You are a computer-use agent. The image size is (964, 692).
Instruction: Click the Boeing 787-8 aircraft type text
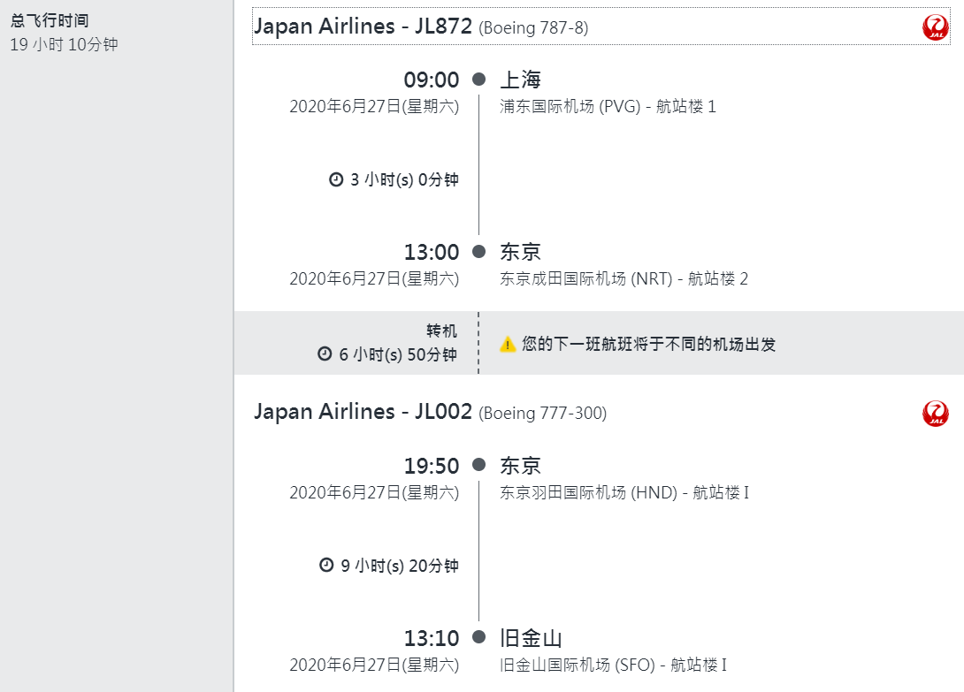(x=533, y=27)
